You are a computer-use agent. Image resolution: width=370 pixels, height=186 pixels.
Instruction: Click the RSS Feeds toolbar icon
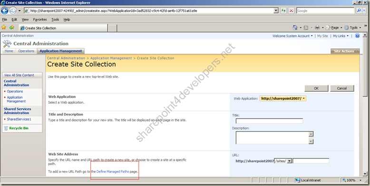tap(306, 28)
